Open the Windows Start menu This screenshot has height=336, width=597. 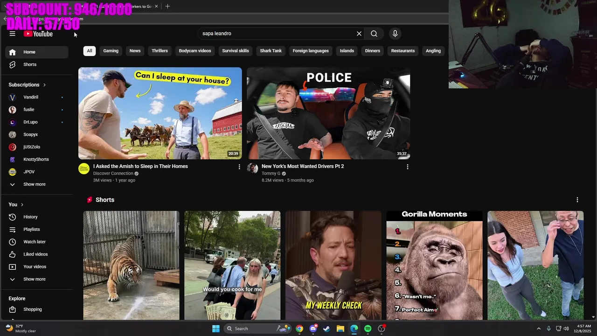tap(216, 329)
